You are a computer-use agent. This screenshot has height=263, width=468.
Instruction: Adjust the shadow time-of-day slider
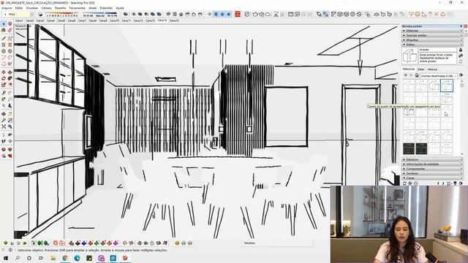point(100,13)
